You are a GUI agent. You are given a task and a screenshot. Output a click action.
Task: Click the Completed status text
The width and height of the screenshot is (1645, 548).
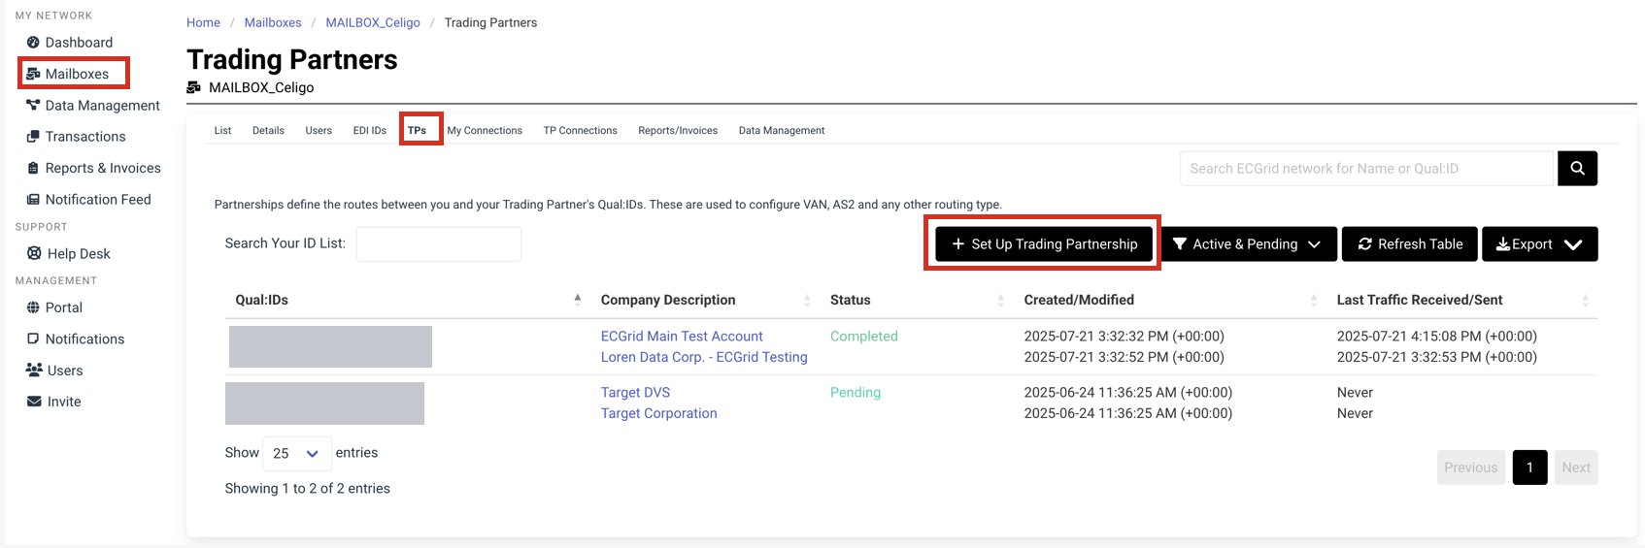864,337
